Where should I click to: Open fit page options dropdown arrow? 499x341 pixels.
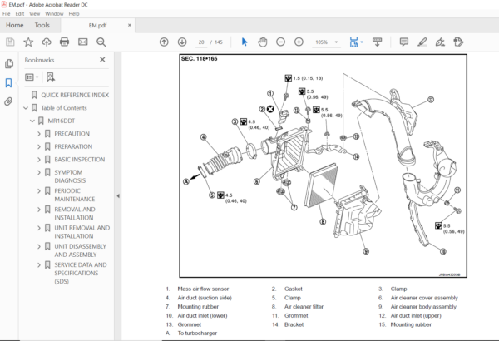[362, 42]
